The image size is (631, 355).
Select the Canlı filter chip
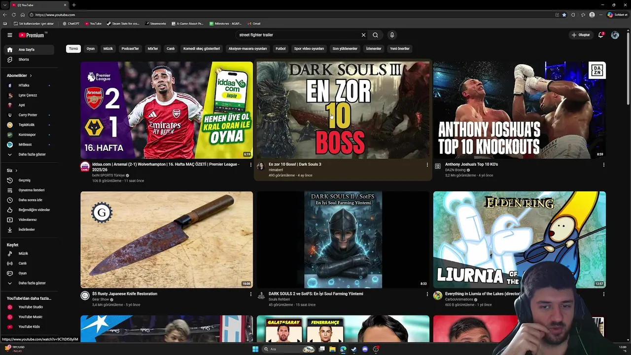pyautogui.click(x=171, y=49)
